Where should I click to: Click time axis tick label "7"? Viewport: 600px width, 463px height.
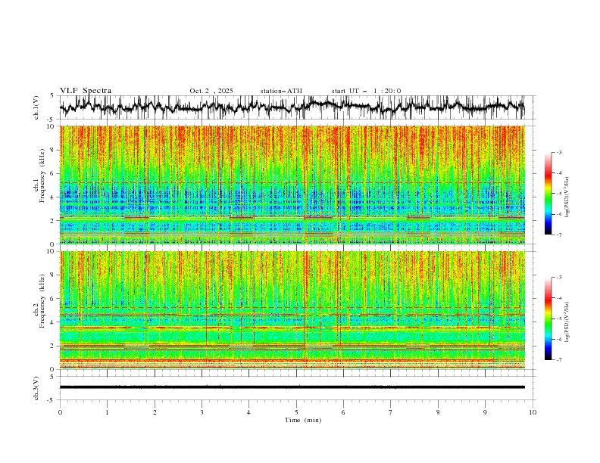point(391,412)
